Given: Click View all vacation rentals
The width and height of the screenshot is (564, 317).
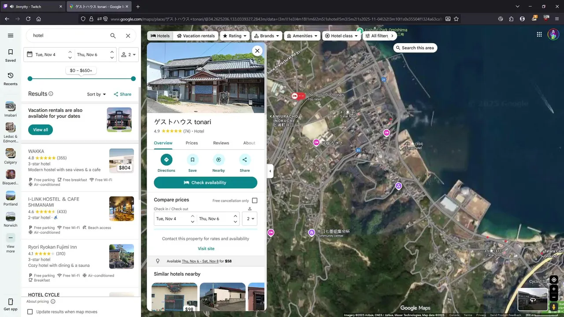Looking at the screenshot, I should click(x=41, y=130).
